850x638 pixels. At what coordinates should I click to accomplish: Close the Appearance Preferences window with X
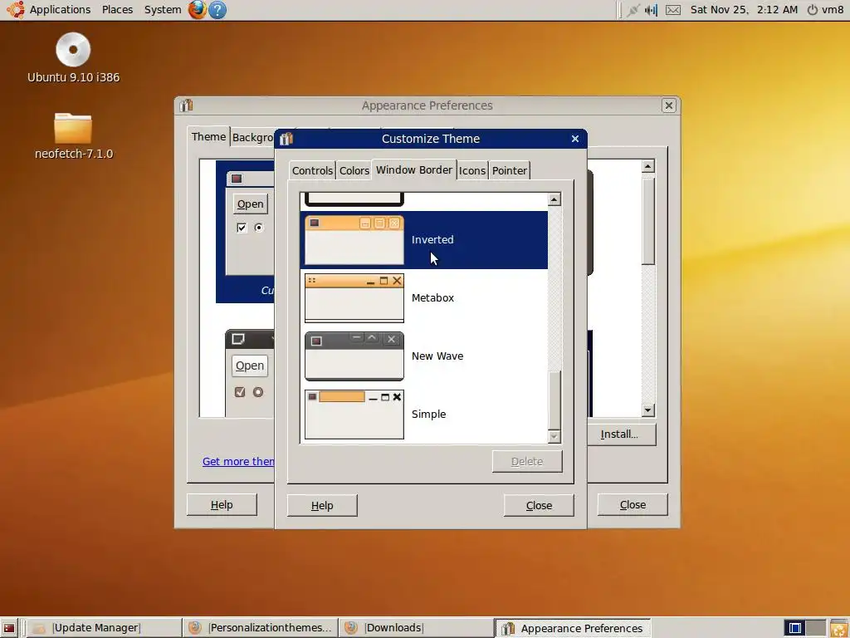point(669,106)
